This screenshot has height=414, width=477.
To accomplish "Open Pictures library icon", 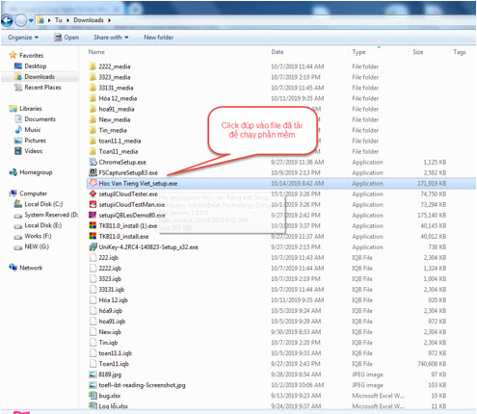I will click(18, 141).
